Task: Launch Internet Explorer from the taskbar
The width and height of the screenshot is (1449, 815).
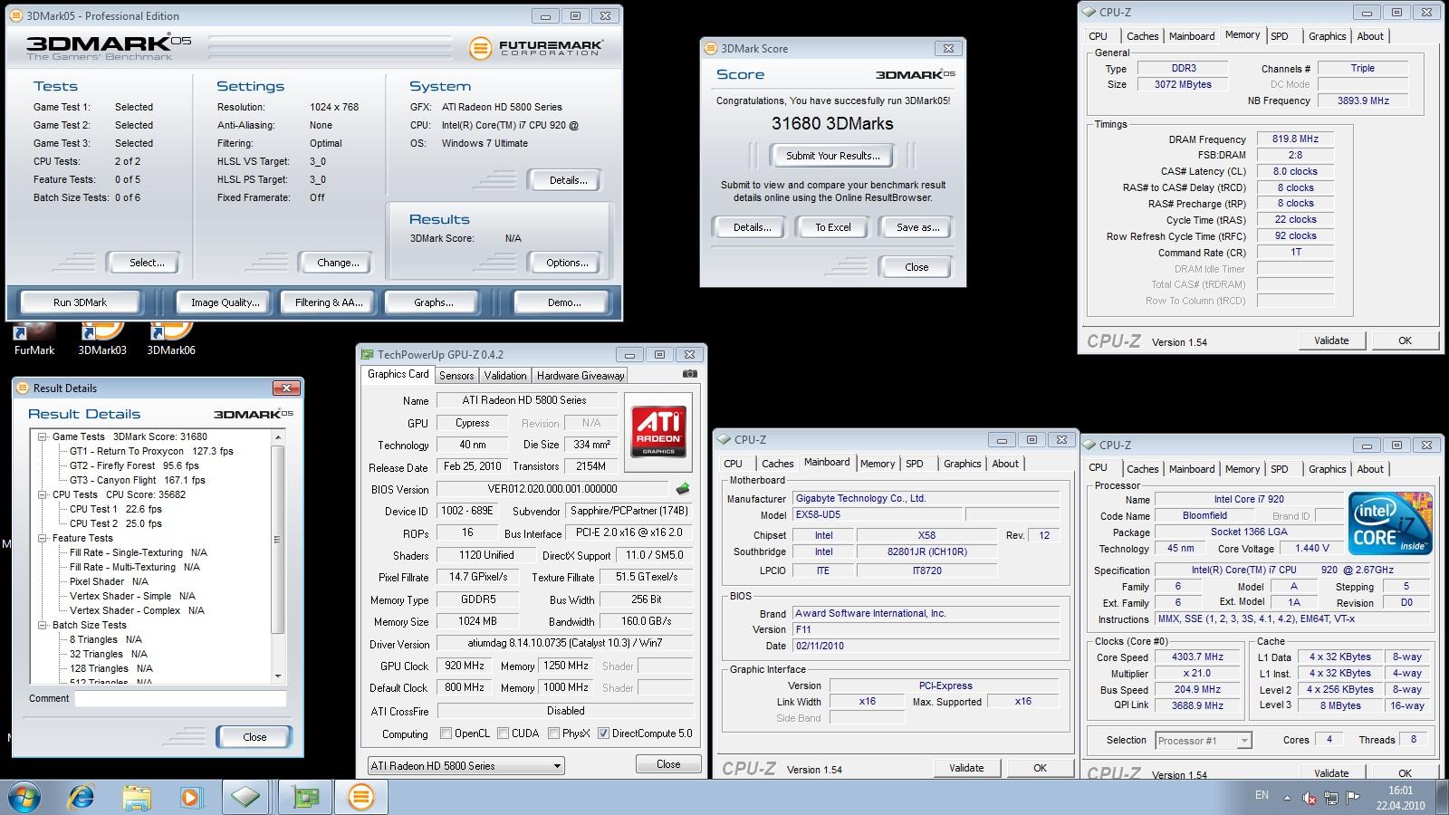Action: 82,797
